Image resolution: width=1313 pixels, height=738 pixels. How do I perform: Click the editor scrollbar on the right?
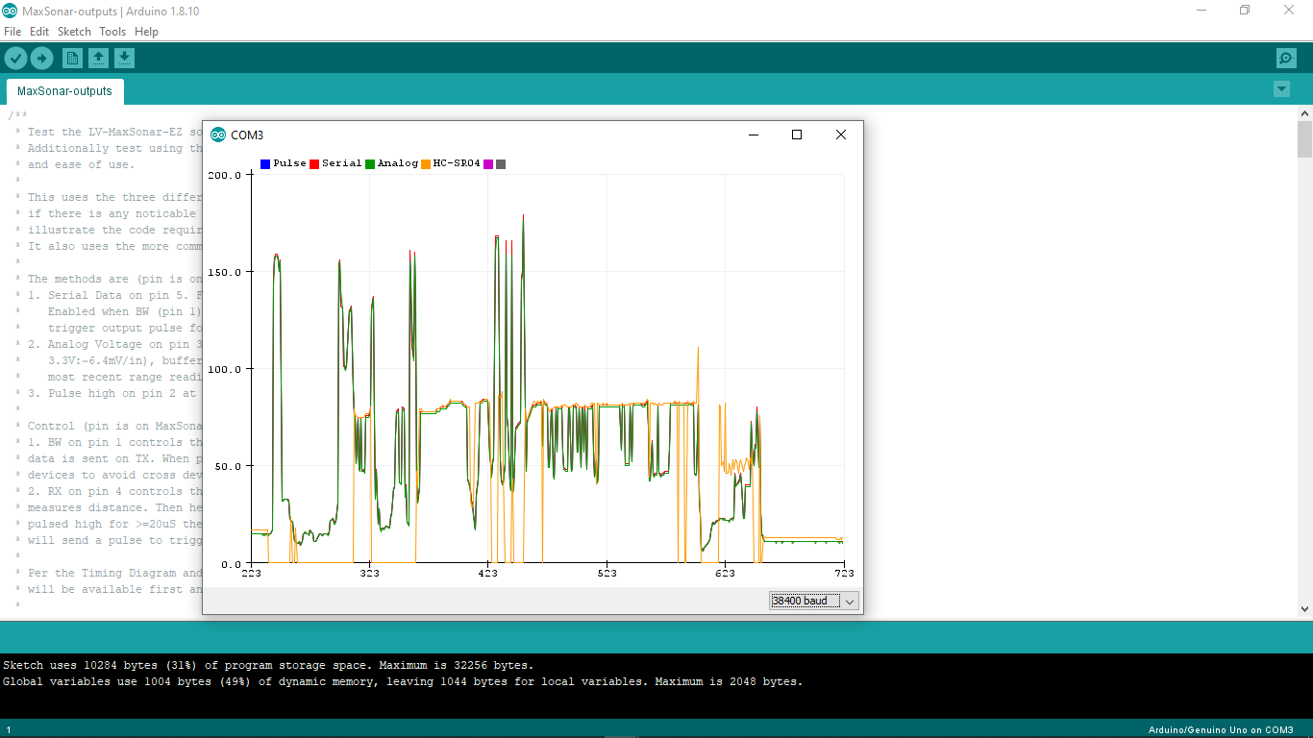point(1304,139)
